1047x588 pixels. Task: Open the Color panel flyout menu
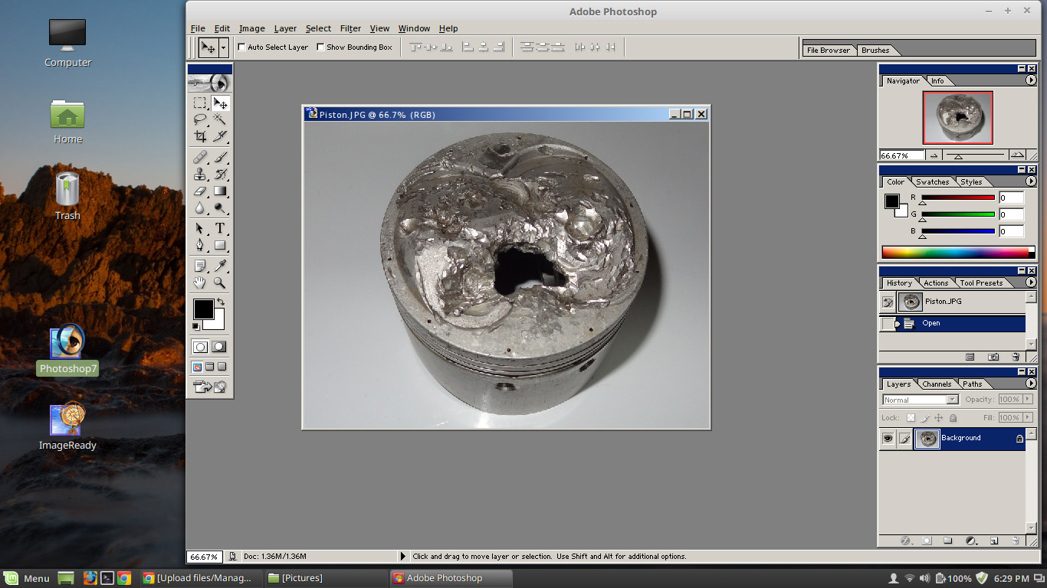1031,181
